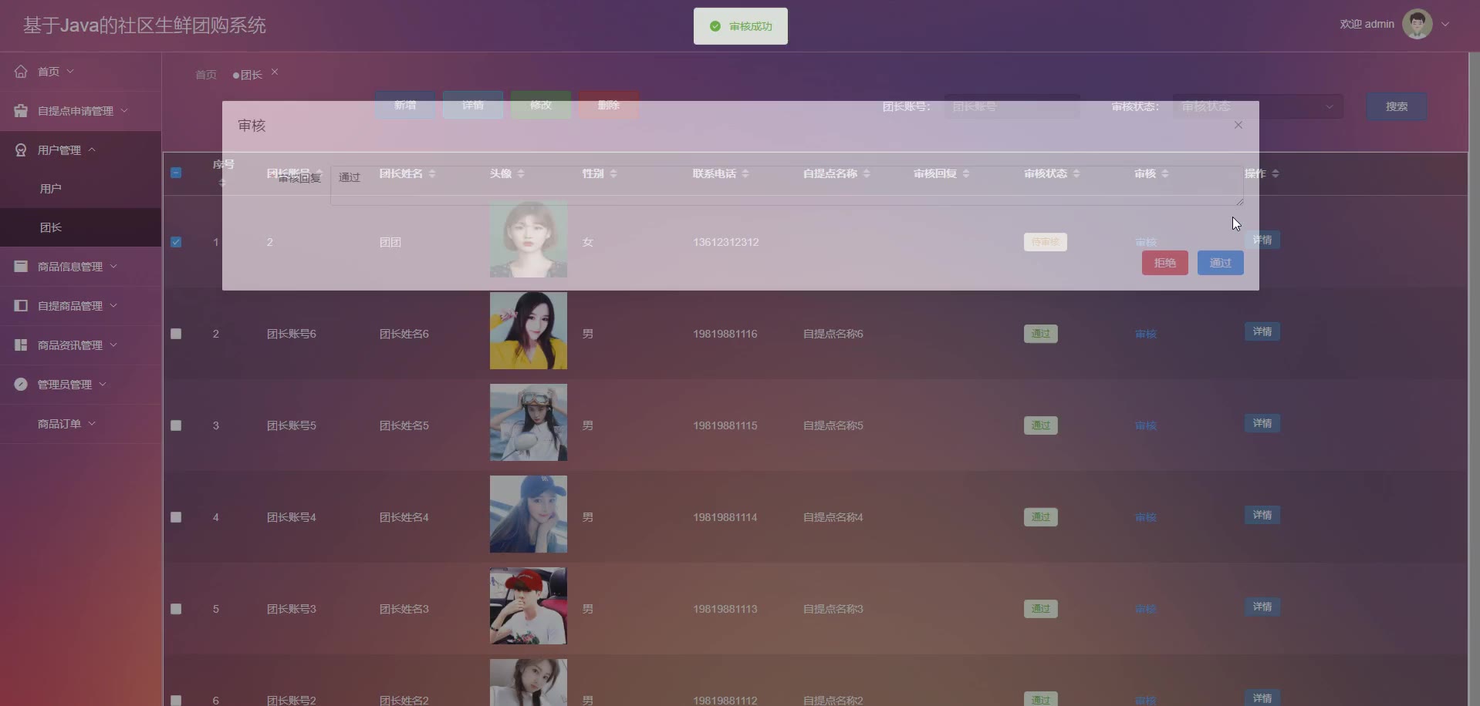Sort by 团长姓名 column arrows
The image size is (1480, 706).
[432, 173]
